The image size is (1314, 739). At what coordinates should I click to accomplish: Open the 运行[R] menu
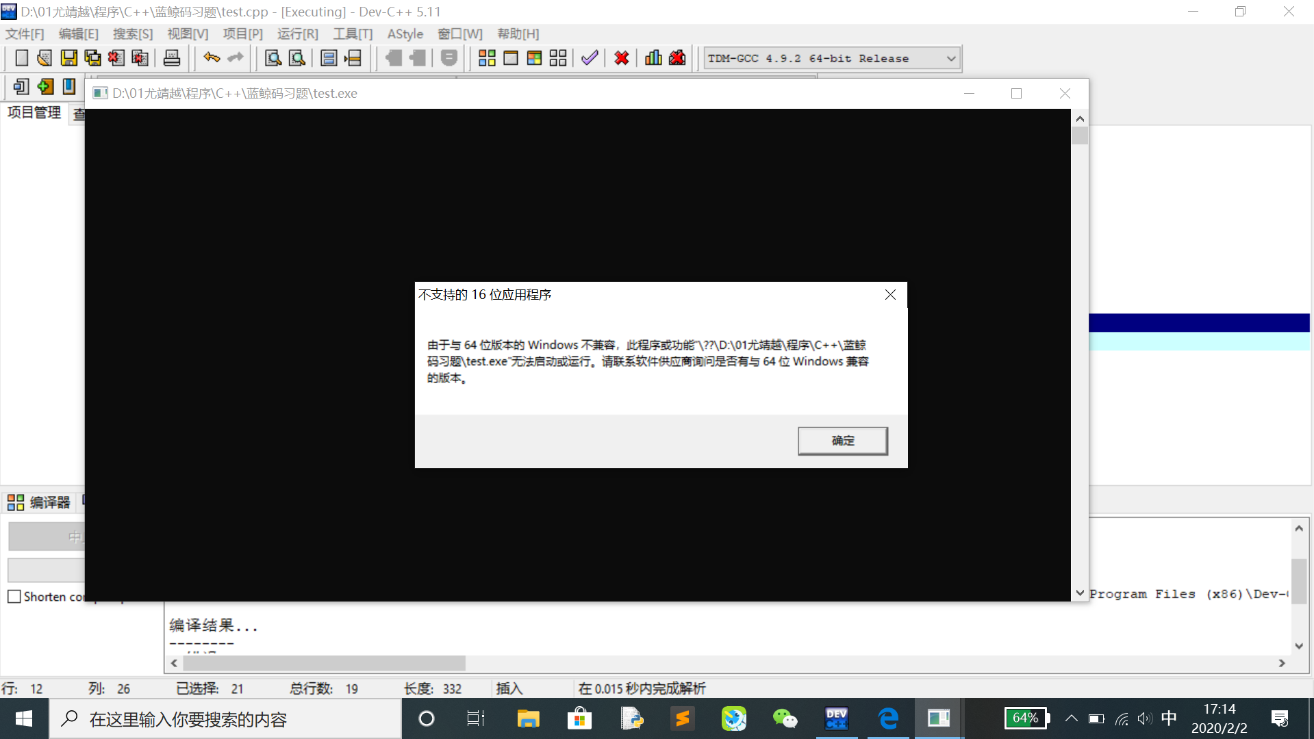click(298, 34)
